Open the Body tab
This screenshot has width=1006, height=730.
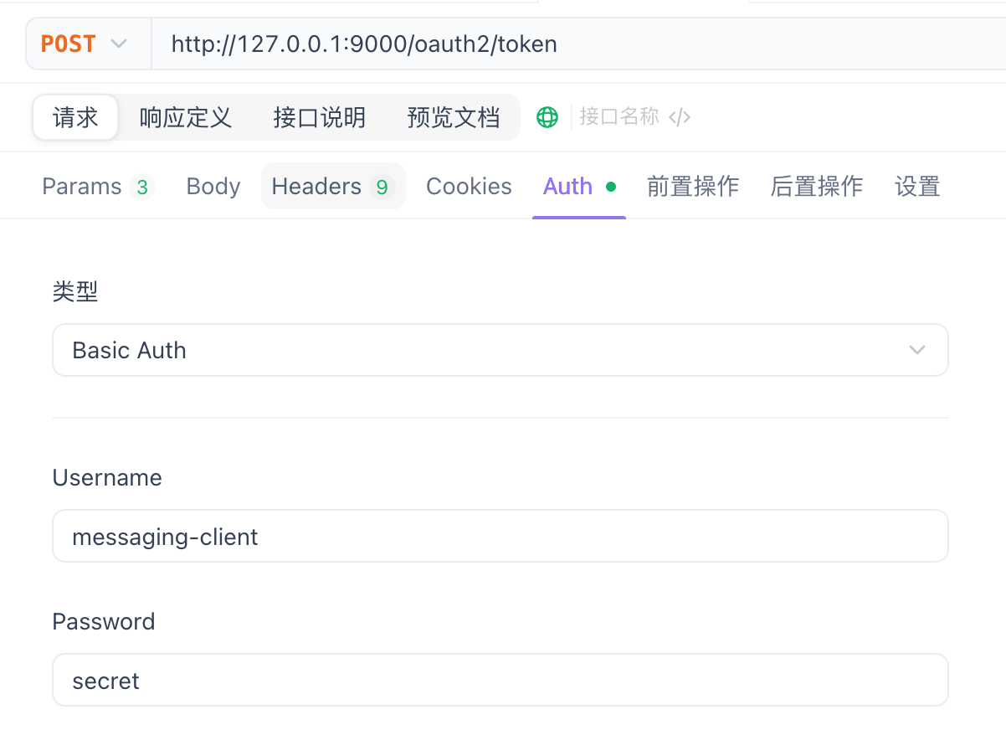coord(213,186)
